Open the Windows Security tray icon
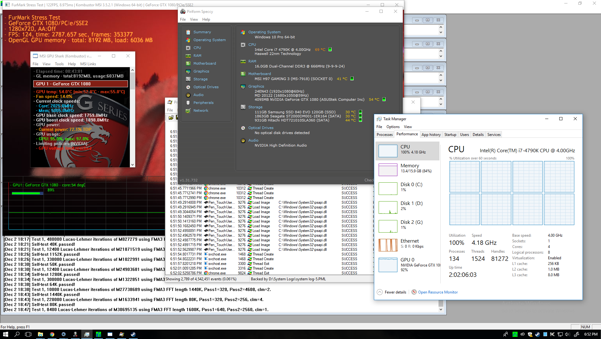The image size is (601, 339). pyautogui.click(x=530, y=334)
